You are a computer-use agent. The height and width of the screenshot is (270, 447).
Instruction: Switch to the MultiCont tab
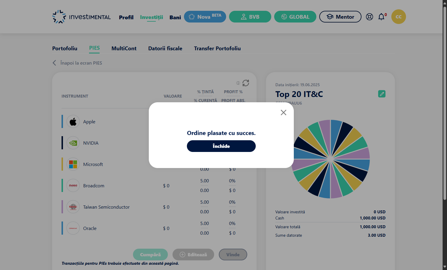click(x=124, y=49)
